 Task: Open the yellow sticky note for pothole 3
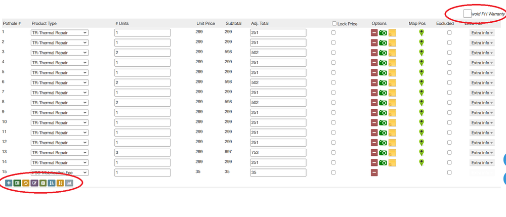[392, 53]
